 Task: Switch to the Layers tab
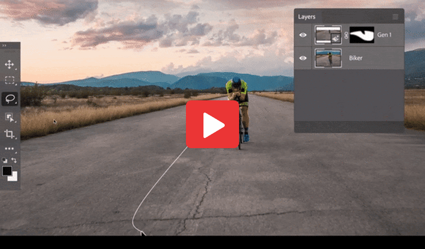[x=307, y=17]
